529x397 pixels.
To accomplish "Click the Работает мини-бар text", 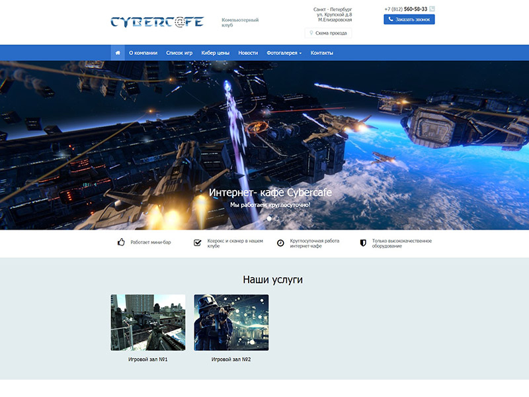I will click(151, 242).
